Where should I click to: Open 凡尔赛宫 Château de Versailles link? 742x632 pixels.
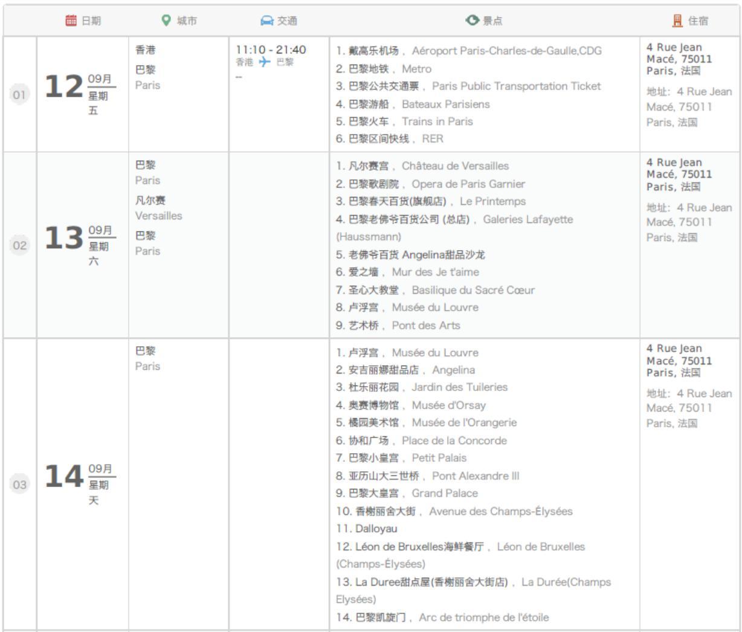coord(422,166)
